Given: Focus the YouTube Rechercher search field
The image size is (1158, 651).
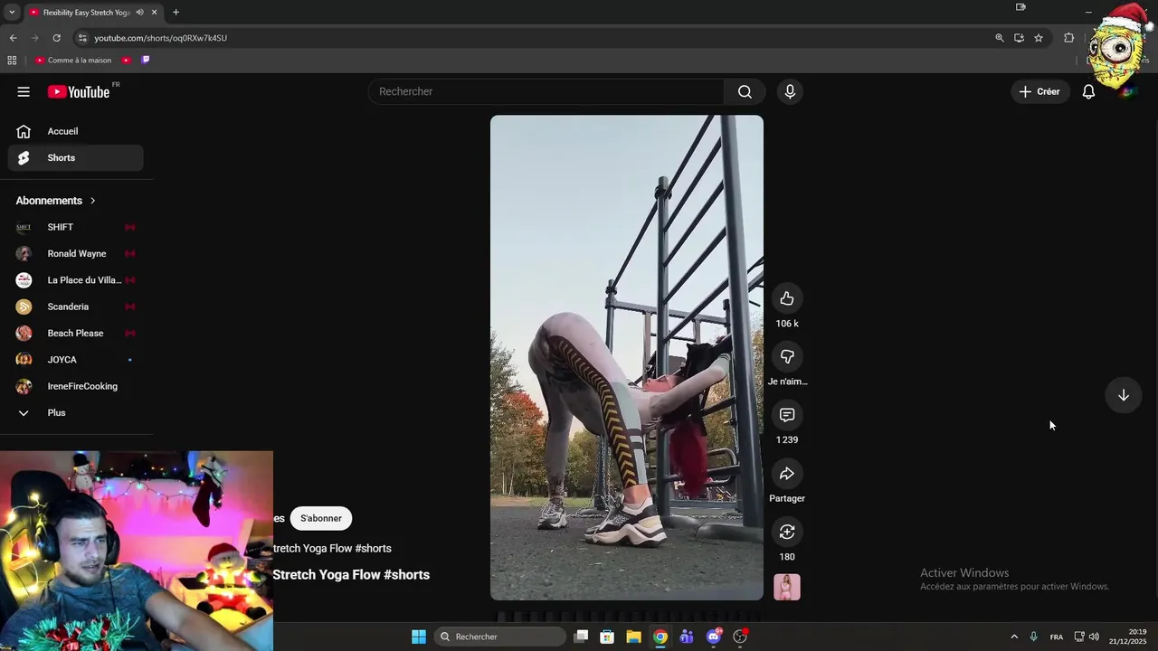Looking at the screenshot, I should (x=546, y=91).
